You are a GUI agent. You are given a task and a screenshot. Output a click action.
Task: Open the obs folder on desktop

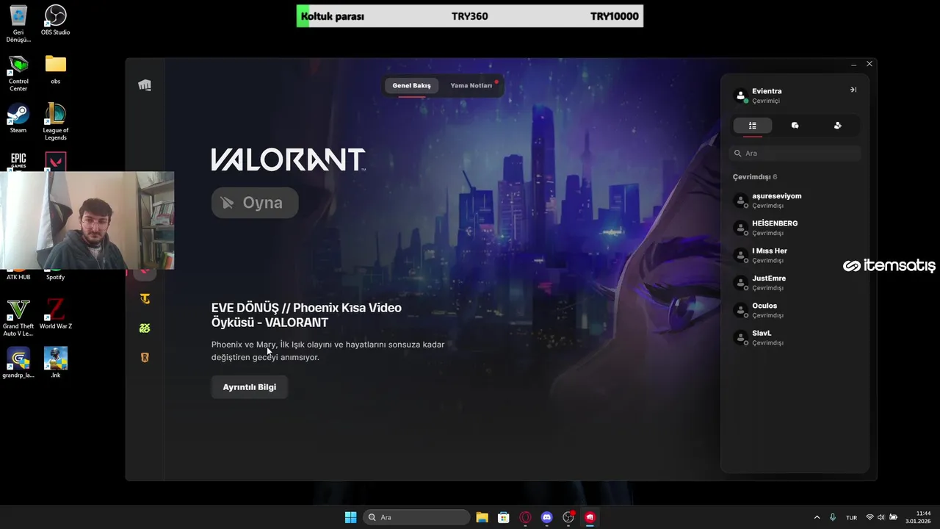(56, 69)
